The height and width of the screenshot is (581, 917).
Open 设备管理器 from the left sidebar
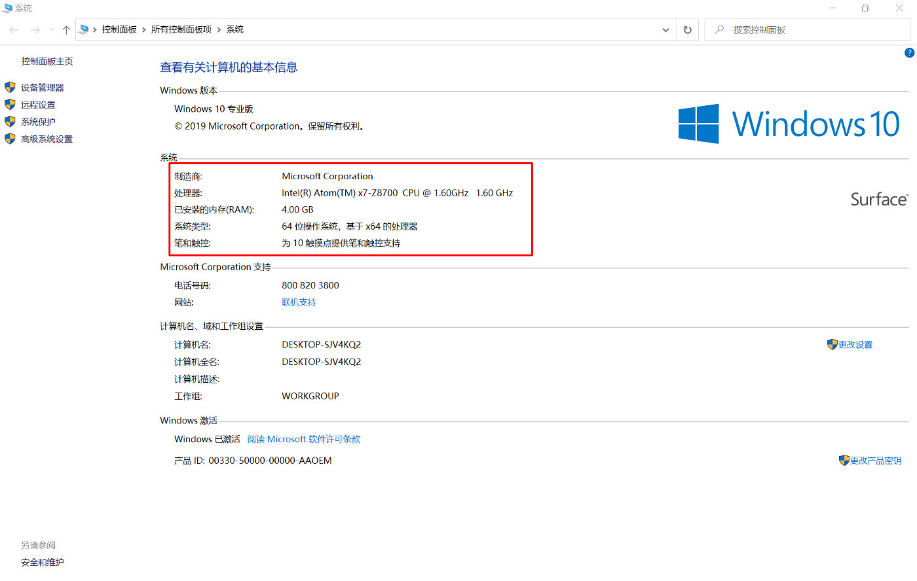tap(43, 88)
